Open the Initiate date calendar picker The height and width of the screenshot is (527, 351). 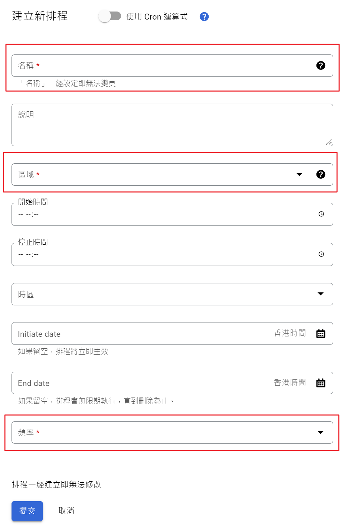coord(321,333)
